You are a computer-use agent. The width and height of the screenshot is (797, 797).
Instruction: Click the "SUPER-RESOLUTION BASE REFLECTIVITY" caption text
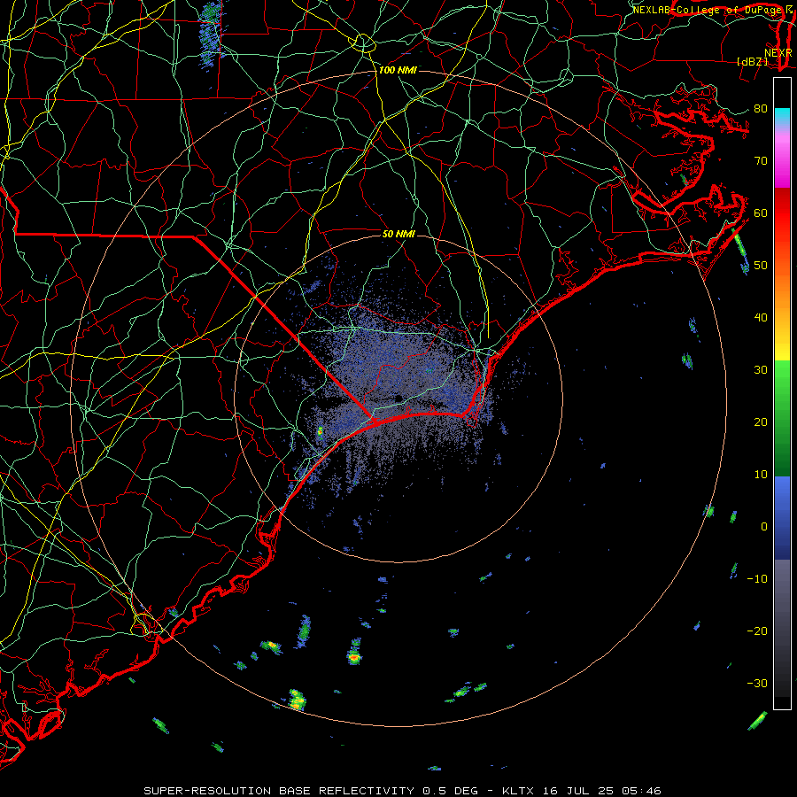(x=279, y=791)
